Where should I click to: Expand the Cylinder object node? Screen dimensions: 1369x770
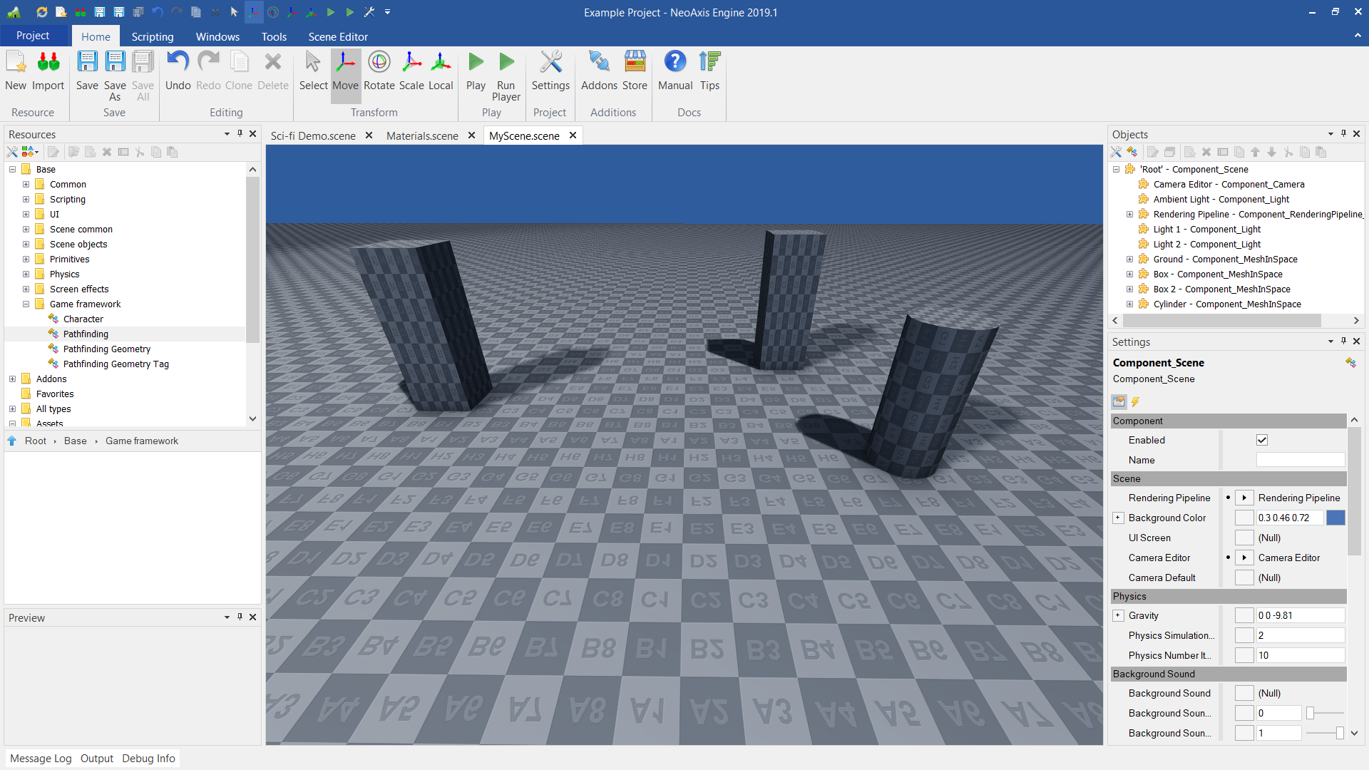coord(1129,304)
